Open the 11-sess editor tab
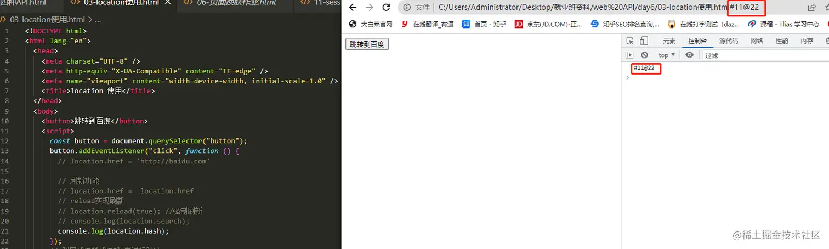829x249 pixels. tap(319, 3)
